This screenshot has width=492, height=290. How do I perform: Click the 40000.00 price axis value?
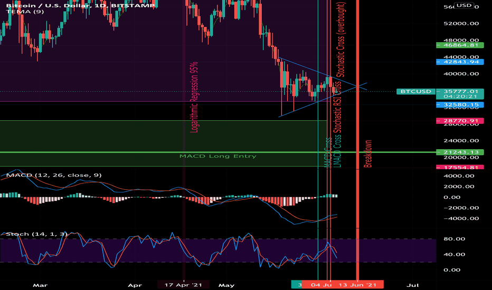click(x=461, y=74)
